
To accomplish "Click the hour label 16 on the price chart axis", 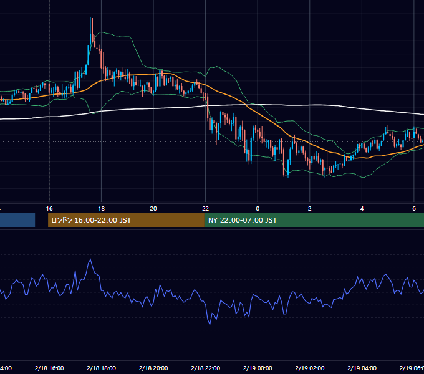I will [x=49, y=209].
